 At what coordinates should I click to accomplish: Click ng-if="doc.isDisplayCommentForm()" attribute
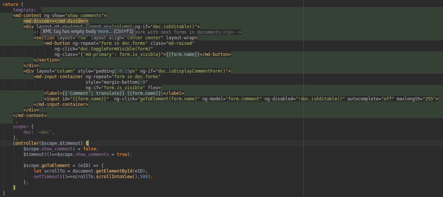184,71
